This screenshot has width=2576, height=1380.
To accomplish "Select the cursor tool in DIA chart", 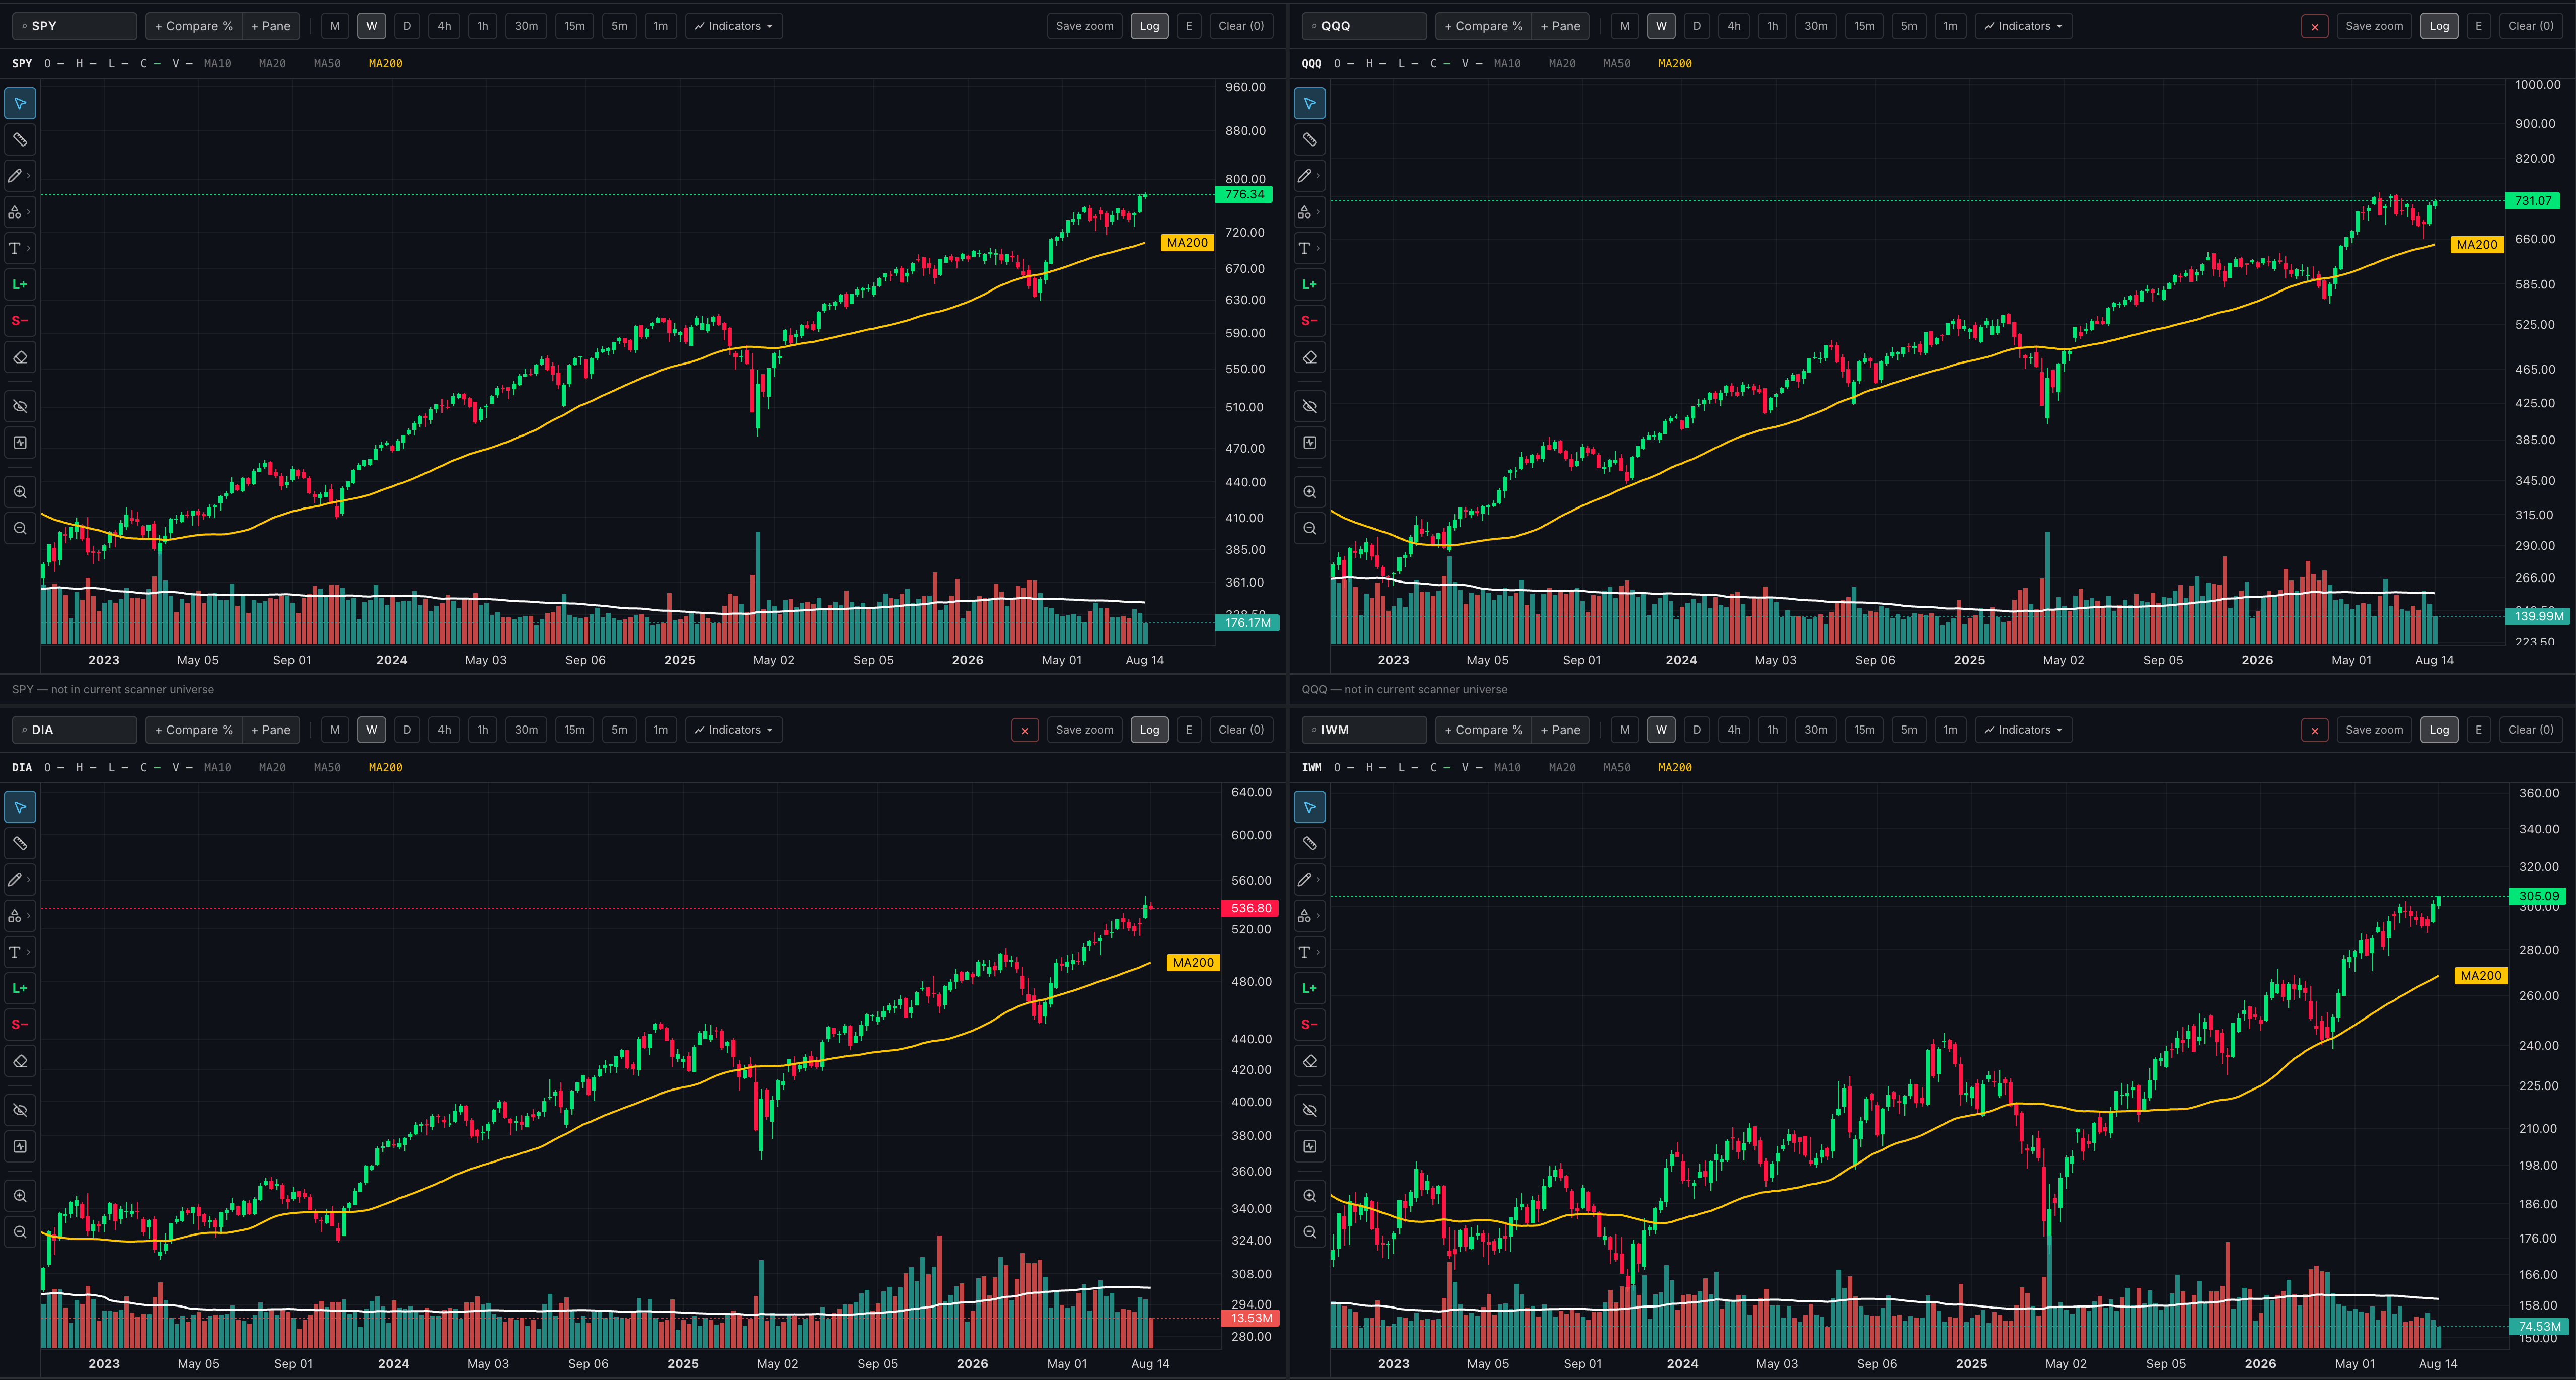I will pos(20,807).
